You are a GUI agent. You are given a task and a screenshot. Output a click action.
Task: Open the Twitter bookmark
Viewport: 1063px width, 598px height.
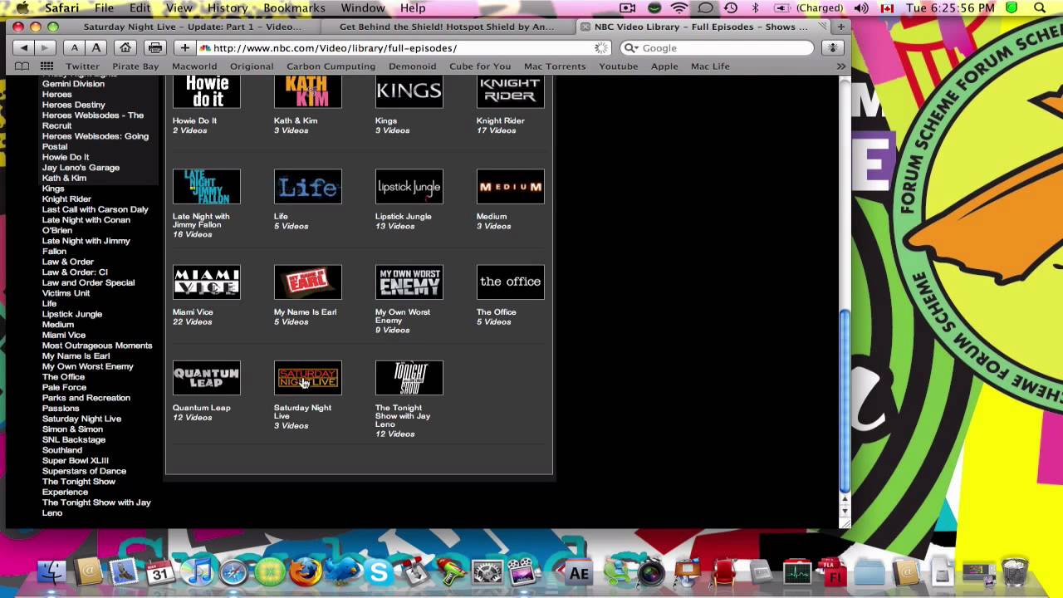[82, 66]
